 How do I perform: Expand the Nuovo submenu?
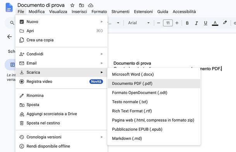62,22
